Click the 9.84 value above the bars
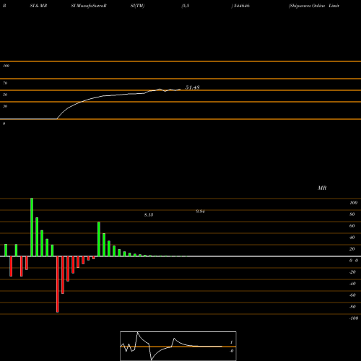The height and width of the screenshot is (361, 361). coord(200,212)
